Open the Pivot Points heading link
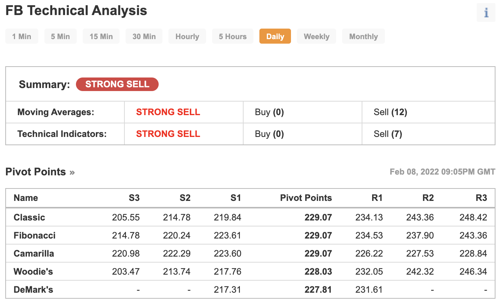Viewport: 503px width, 307px height. (36, 172)
